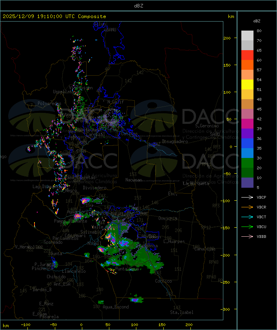This screenshot has width=277, height=330.
Task: Pick the purple 36-39 dBZ legend swatch
Action: (x=247, y=133)
